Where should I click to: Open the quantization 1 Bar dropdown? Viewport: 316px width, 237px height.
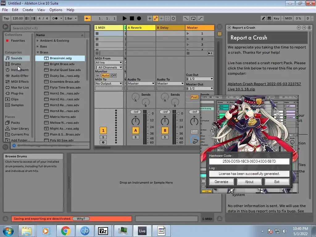click(x=71, y=18)
